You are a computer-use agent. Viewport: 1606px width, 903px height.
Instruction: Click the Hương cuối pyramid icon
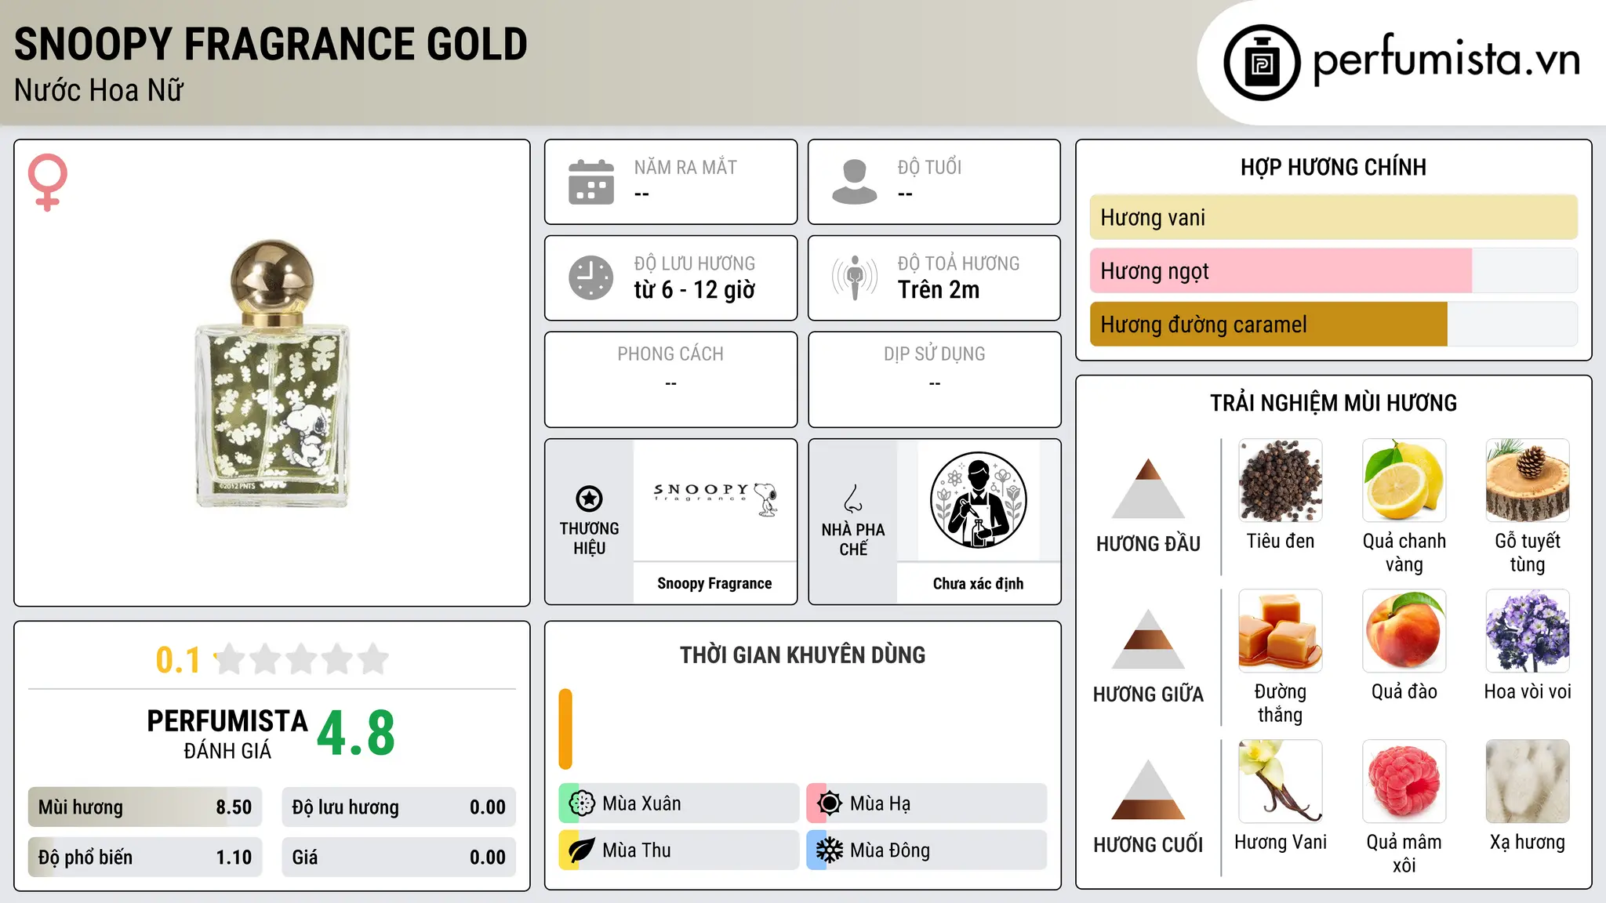[x=1148, y=789]
